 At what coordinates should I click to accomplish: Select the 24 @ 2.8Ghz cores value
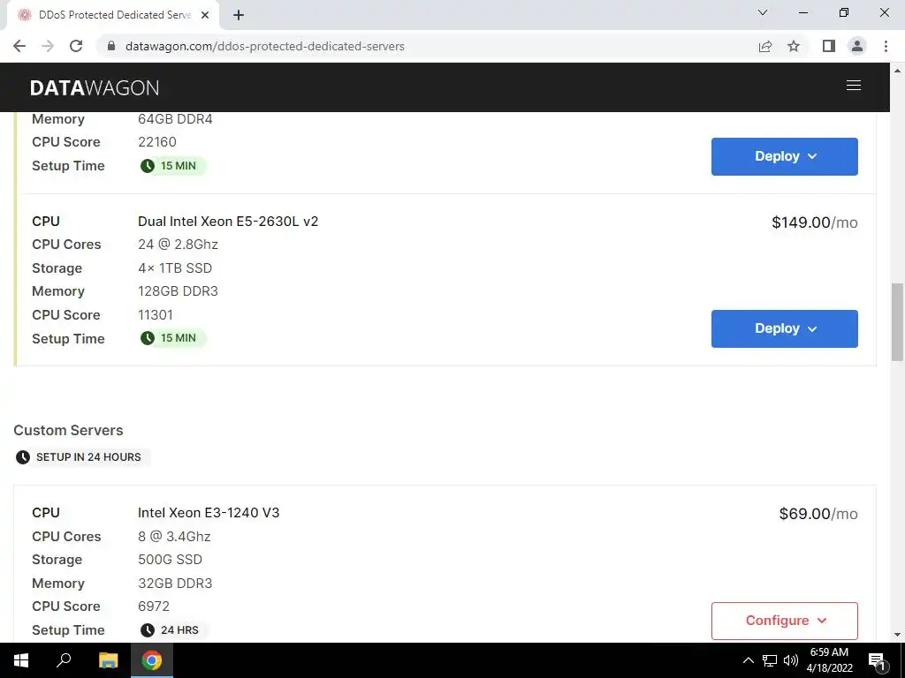[178, 245]
